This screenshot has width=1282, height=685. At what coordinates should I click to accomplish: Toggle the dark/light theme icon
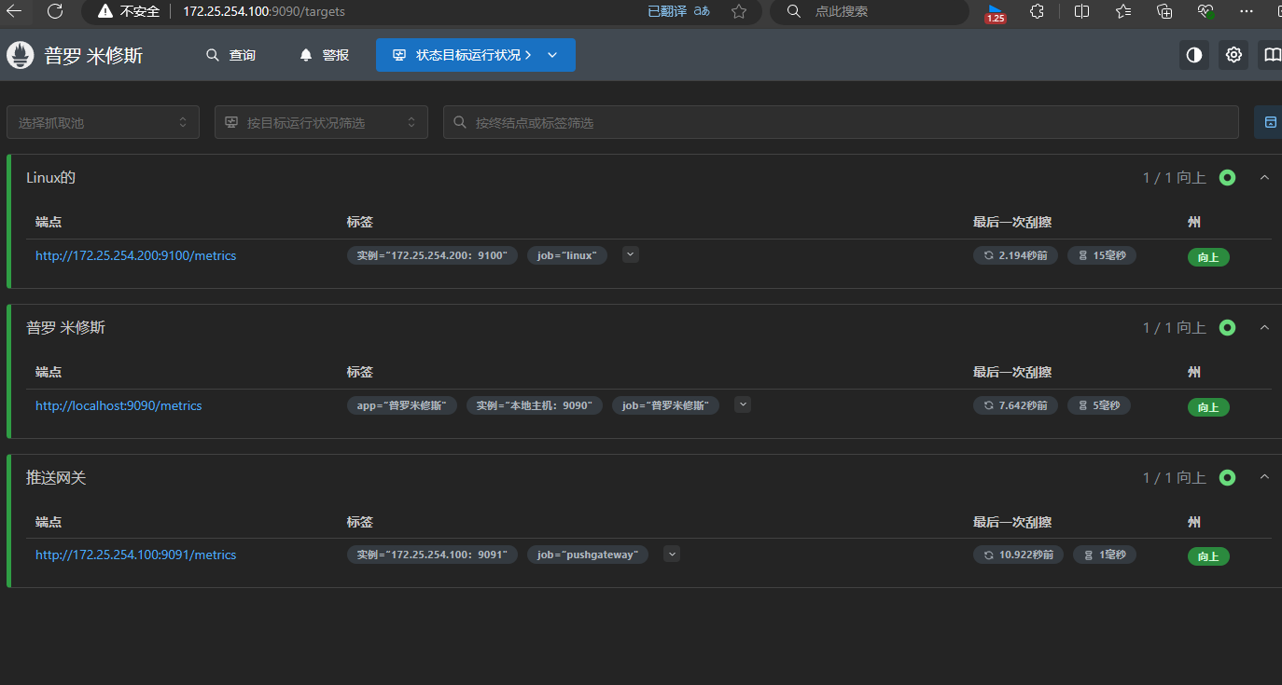(x=1193, y=55)
